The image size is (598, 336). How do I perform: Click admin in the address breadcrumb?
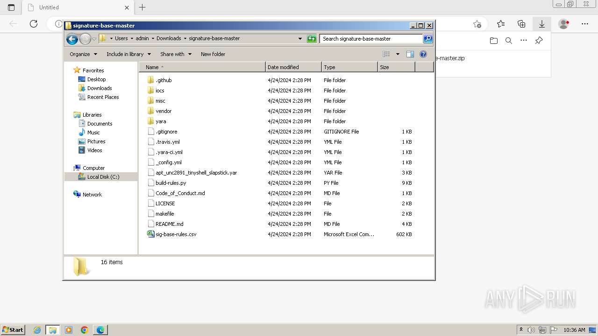[142, 39]
